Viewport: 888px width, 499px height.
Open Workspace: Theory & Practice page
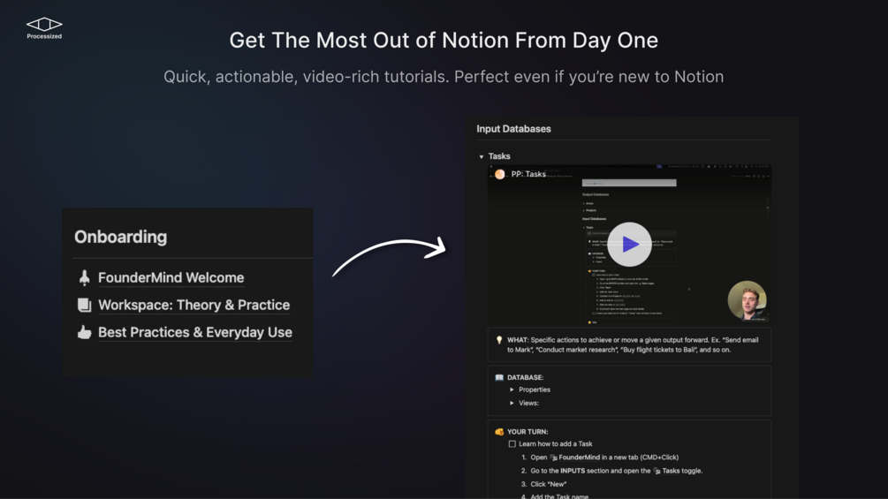coord(194,305)
